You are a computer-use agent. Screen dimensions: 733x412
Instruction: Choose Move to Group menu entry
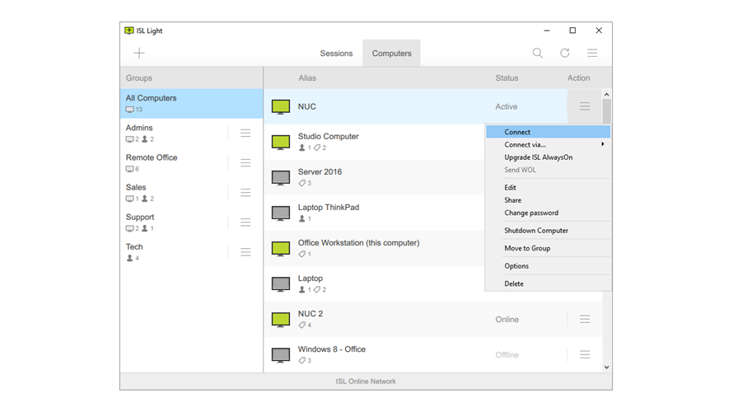[x=527, y=248]
